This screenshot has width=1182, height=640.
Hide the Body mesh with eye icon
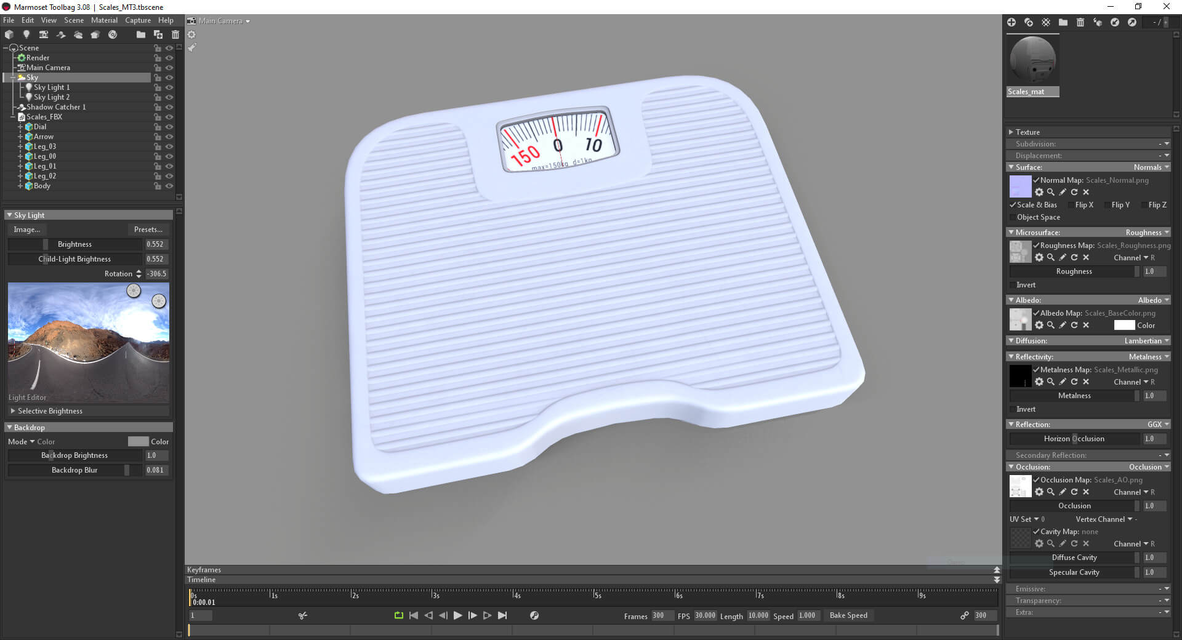[169, 186]
